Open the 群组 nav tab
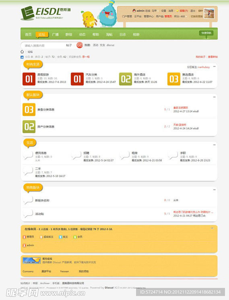Viewport: 229px width, 300px height. 69,35
